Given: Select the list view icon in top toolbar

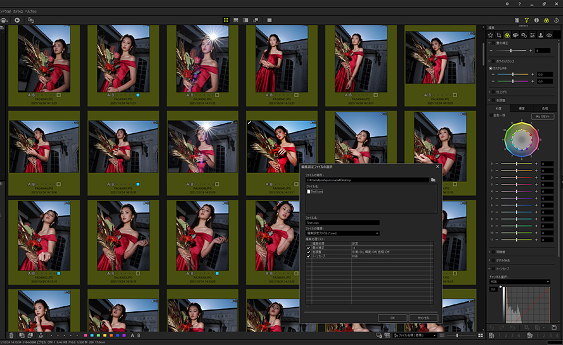Looking at the screenshot, I should (245, 20).
